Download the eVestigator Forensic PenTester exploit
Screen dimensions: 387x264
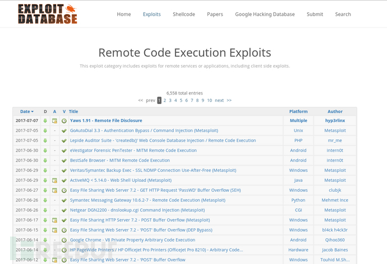tap(45, 150)
